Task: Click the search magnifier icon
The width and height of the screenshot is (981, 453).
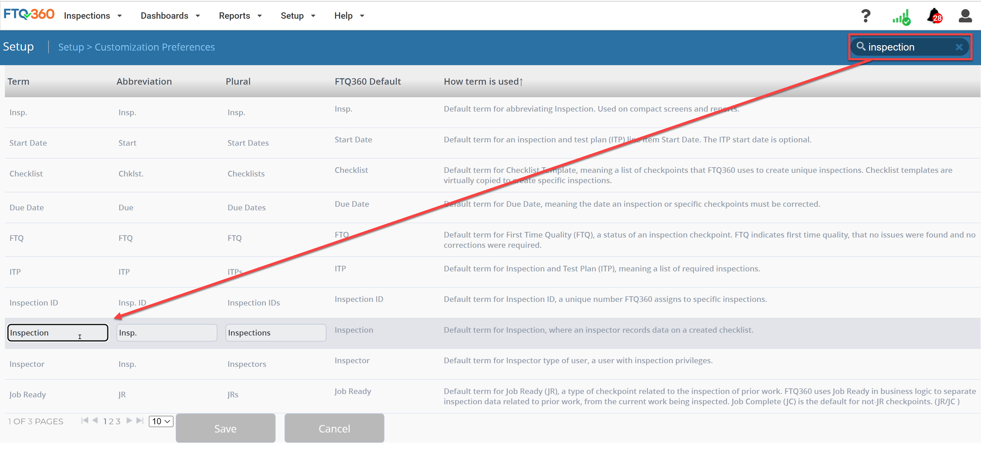Action: [861, 46]
